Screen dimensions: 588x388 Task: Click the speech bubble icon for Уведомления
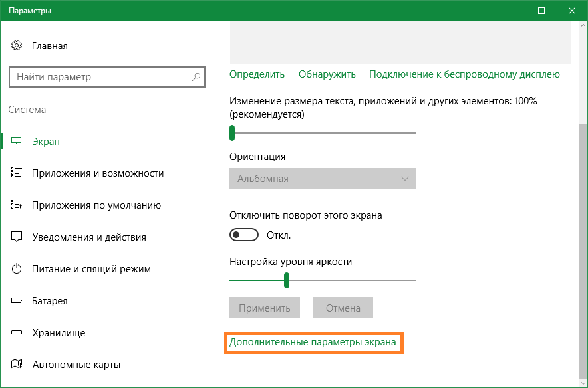point(17,237)
